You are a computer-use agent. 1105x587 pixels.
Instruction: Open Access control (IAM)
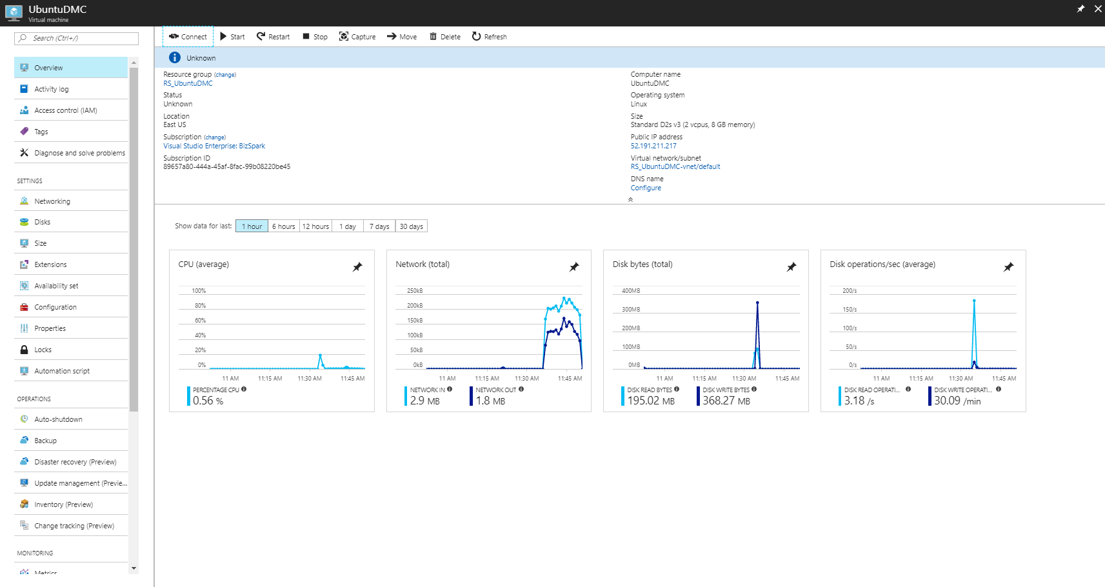(71, 110)
